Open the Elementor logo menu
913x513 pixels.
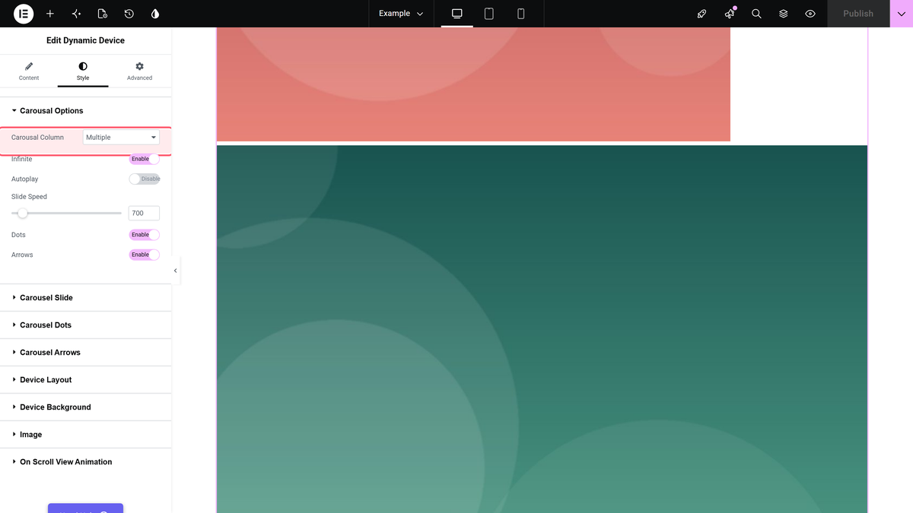pos(24,14)
